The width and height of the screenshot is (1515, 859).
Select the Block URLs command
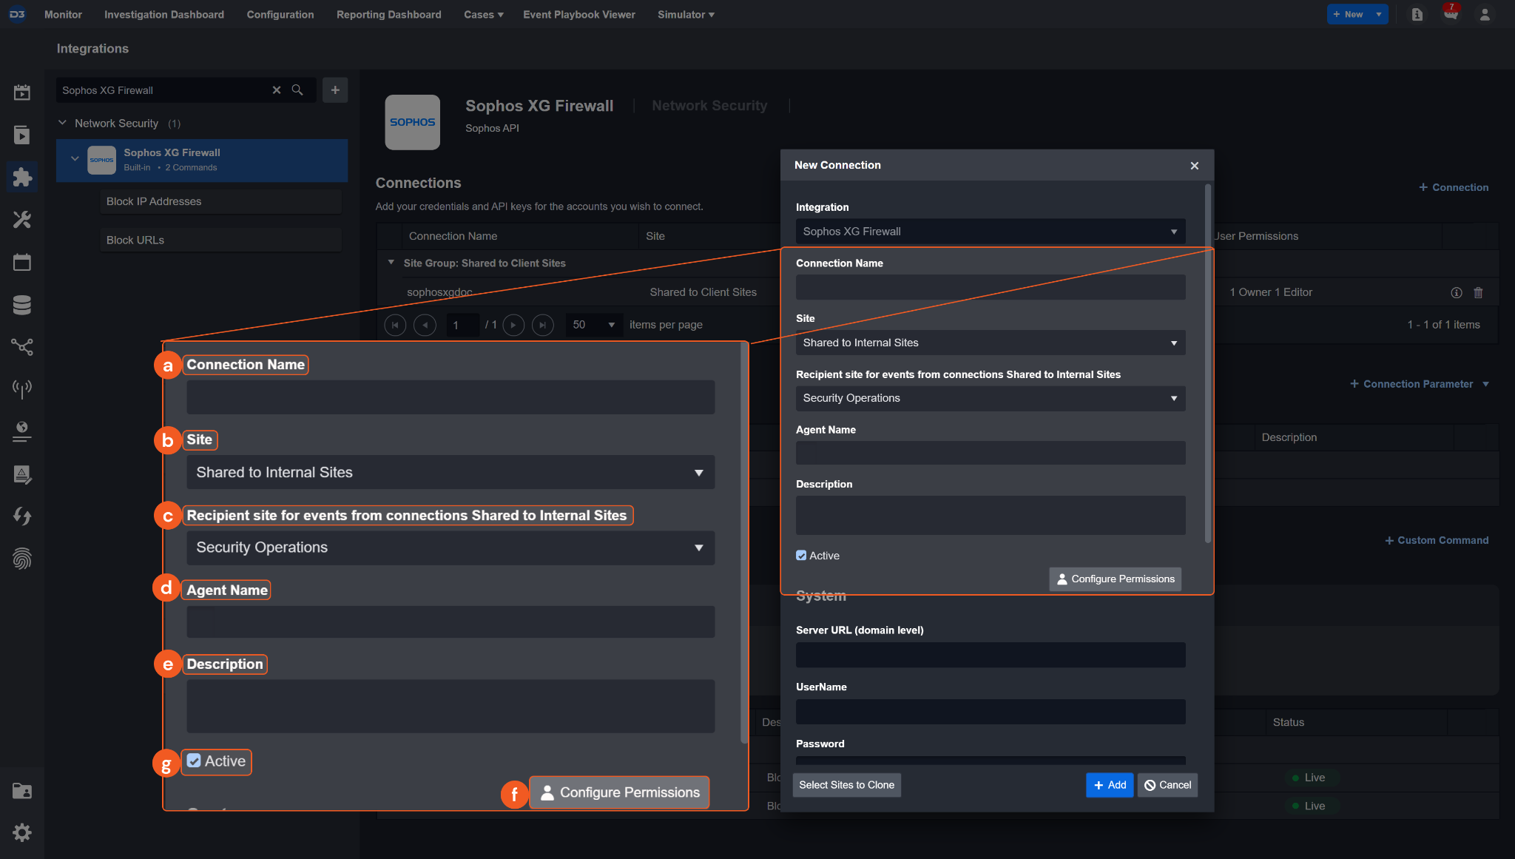[221, 240]
